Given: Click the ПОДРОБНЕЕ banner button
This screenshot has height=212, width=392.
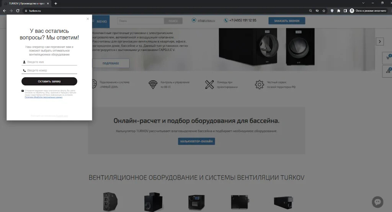Looking at the screenshot, I should (111, 63).
